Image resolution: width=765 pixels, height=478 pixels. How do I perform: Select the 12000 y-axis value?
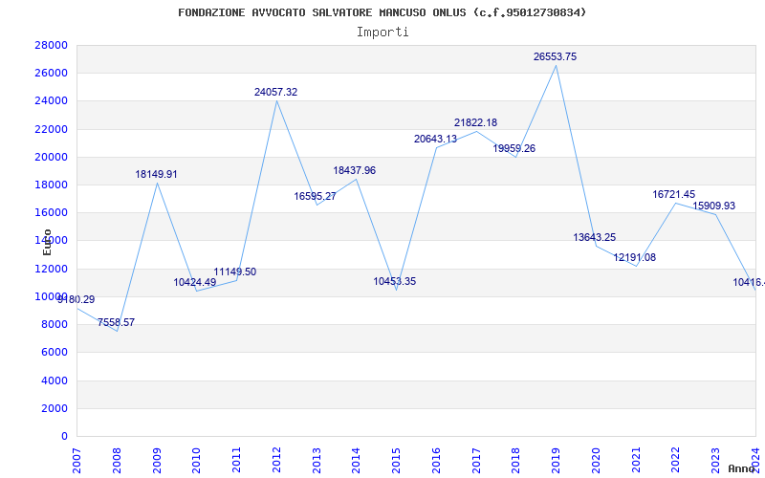click(x=52, y=269)
